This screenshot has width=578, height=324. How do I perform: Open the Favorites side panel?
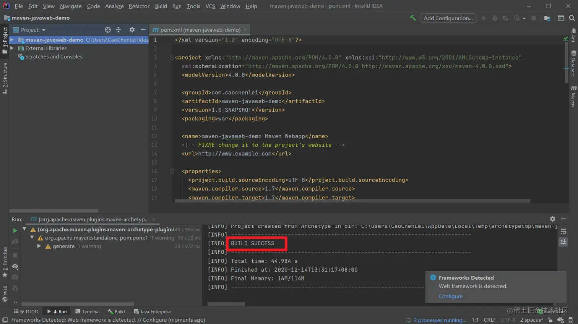[x=5, y=262]
